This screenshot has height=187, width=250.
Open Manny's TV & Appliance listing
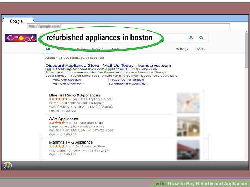71,142
